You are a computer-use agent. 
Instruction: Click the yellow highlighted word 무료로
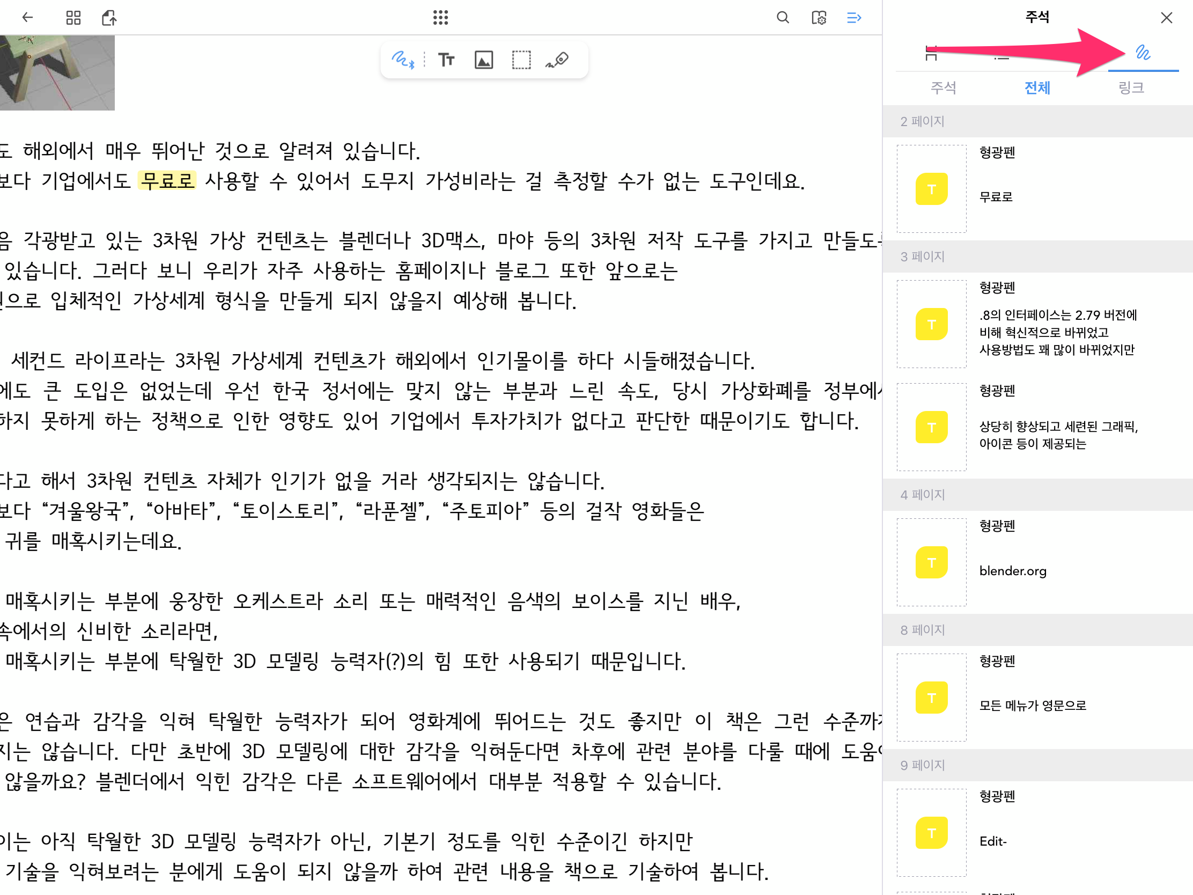167,181
